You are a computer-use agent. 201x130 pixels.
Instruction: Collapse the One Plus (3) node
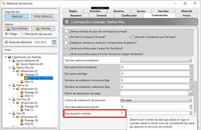tap(10, 99)
